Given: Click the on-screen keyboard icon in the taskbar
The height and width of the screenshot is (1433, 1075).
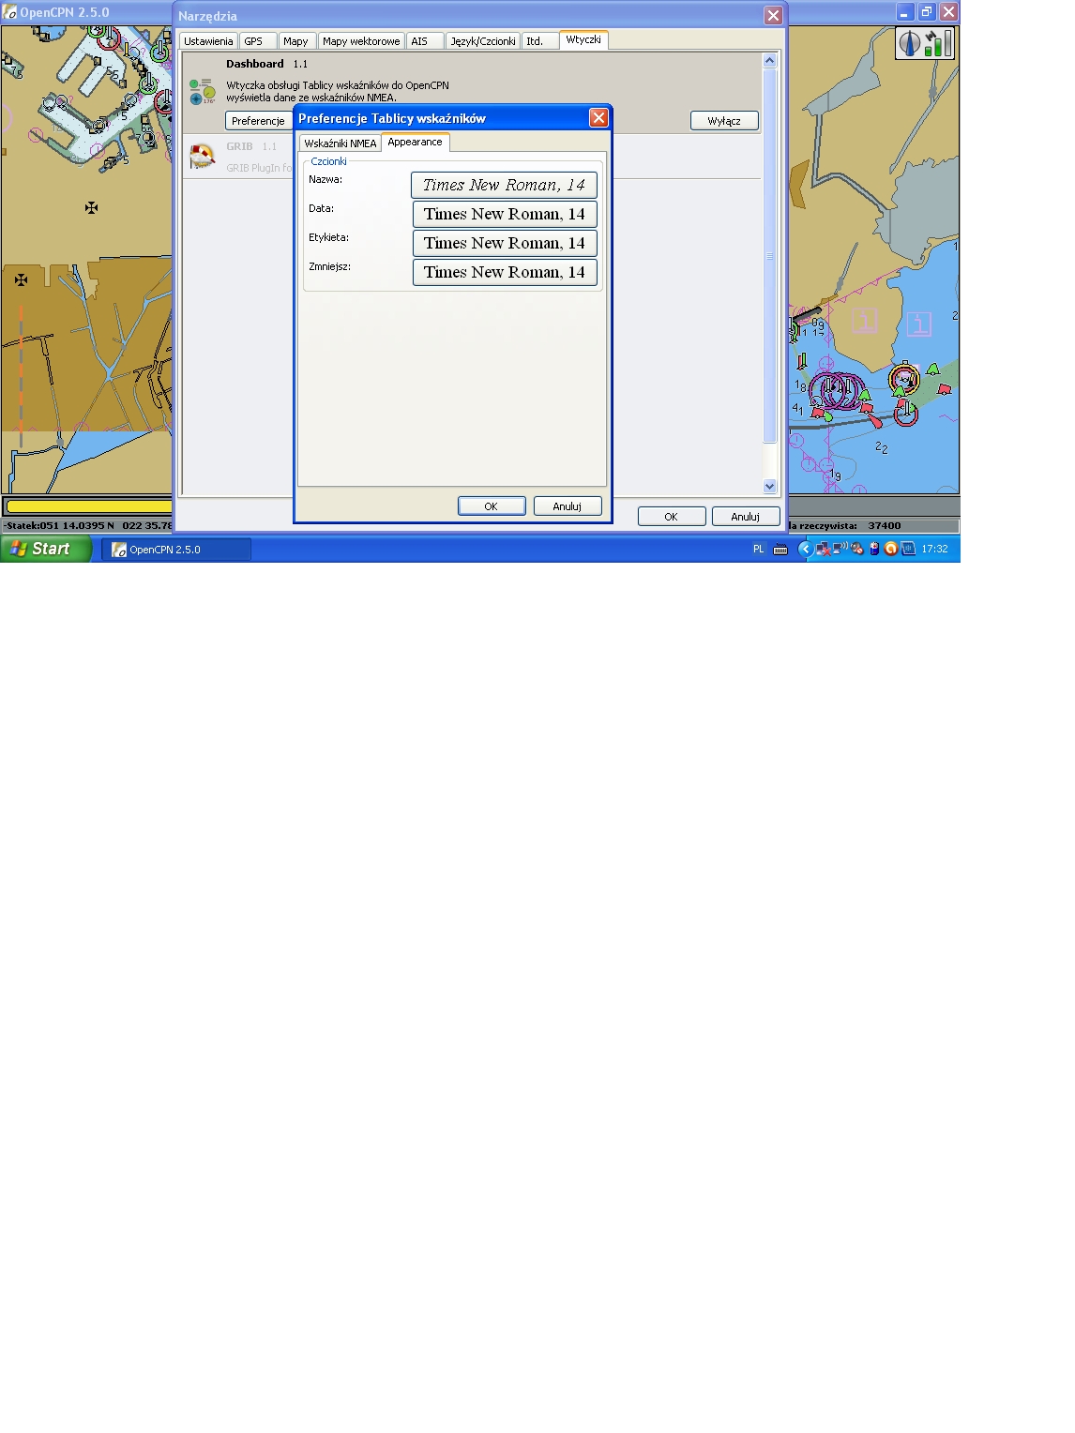Looking at the screenshot, I should (780, 550).
